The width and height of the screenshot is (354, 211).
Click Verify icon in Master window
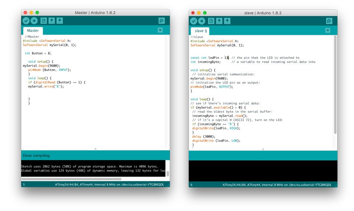(26, 21)
